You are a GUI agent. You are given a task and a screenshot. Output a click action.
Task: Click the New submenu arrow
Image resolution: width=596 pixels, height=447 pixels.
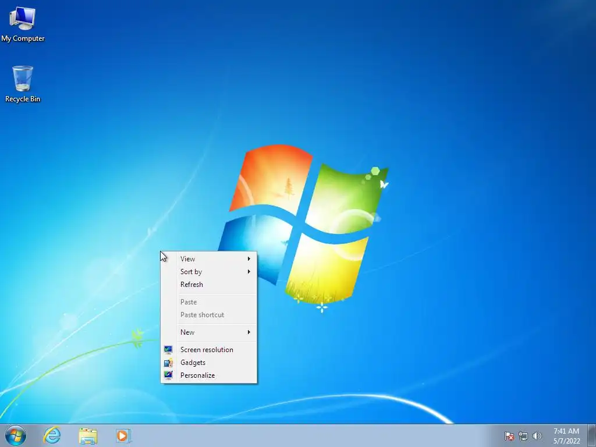[x=249, y=332]
